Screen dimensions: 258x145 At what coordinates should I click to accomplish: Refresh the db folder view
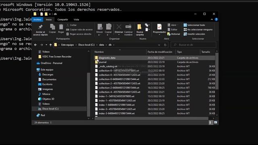(165, 45)
